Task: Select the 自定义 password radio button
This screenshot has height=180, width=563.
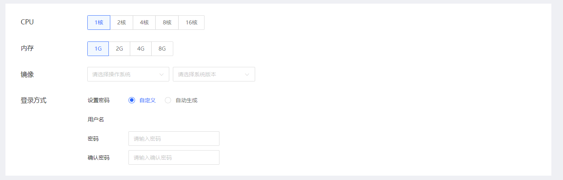Action: (132, 100)
